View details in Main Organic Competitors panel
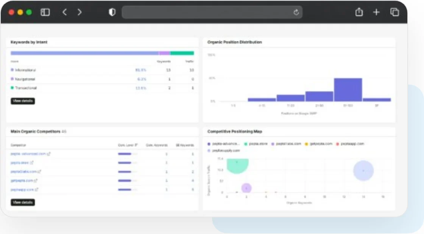The height and width of the screenshot is (234, 424). [x=23, y=202]
